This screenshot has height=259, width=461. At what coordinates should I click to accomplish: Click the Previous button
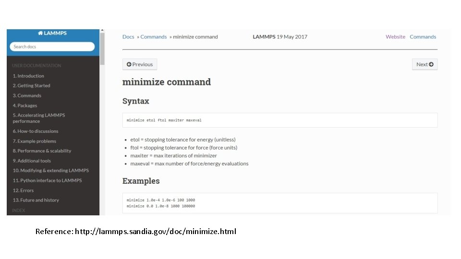pos(140,64)
